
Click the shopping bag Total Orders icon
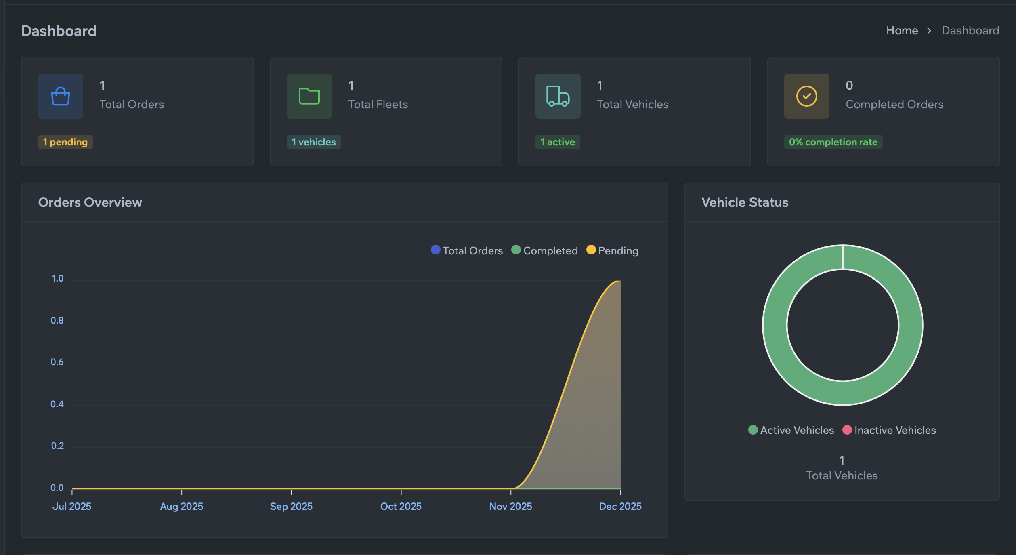pyautogui.click(x=61, y=96)
